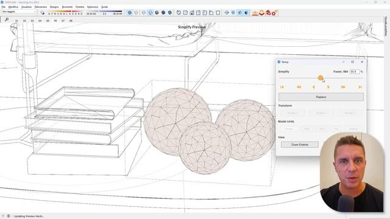Switch to scene tab 06

click(55, 21)
